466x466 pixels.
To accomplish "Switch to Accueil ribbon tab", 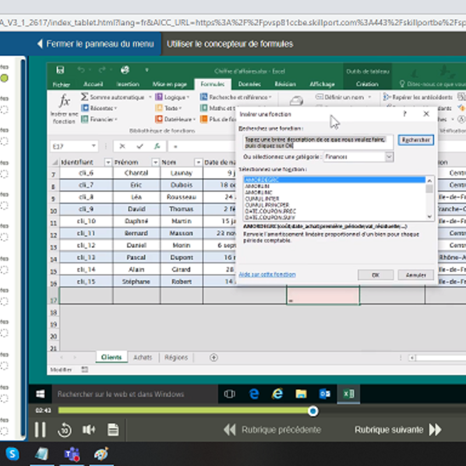I will tap(93, 84).
